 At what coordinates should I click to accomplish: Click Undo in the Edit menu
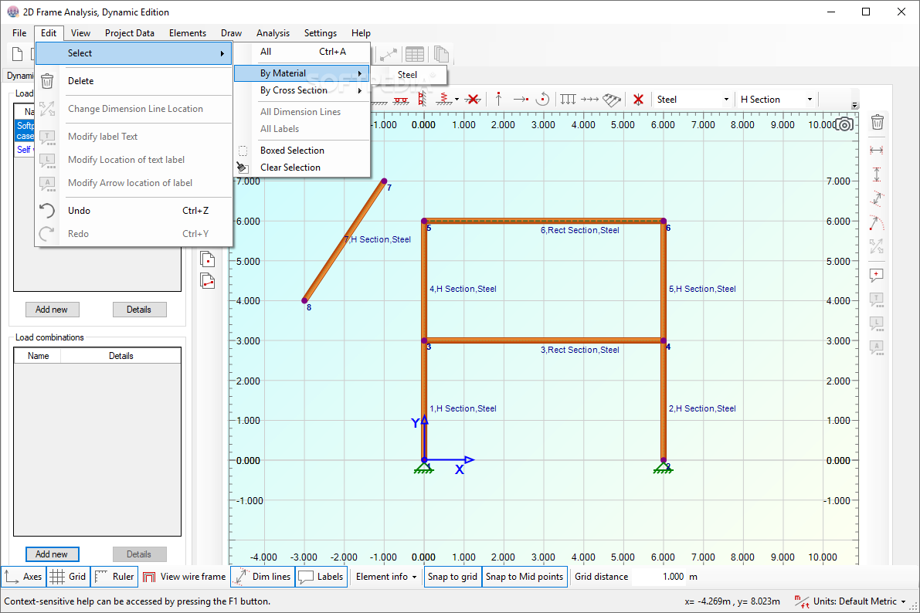134,211
